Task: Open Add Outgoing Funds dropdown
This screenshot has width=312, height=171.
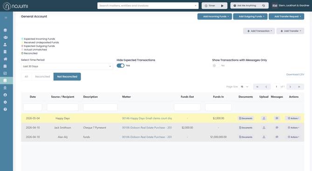Action: [250, 16]
